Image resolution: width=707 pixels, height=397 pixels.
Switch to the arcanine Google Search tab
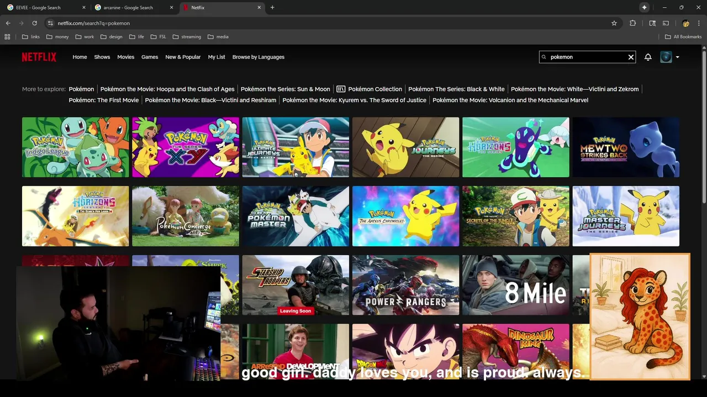tap(134, 8)
